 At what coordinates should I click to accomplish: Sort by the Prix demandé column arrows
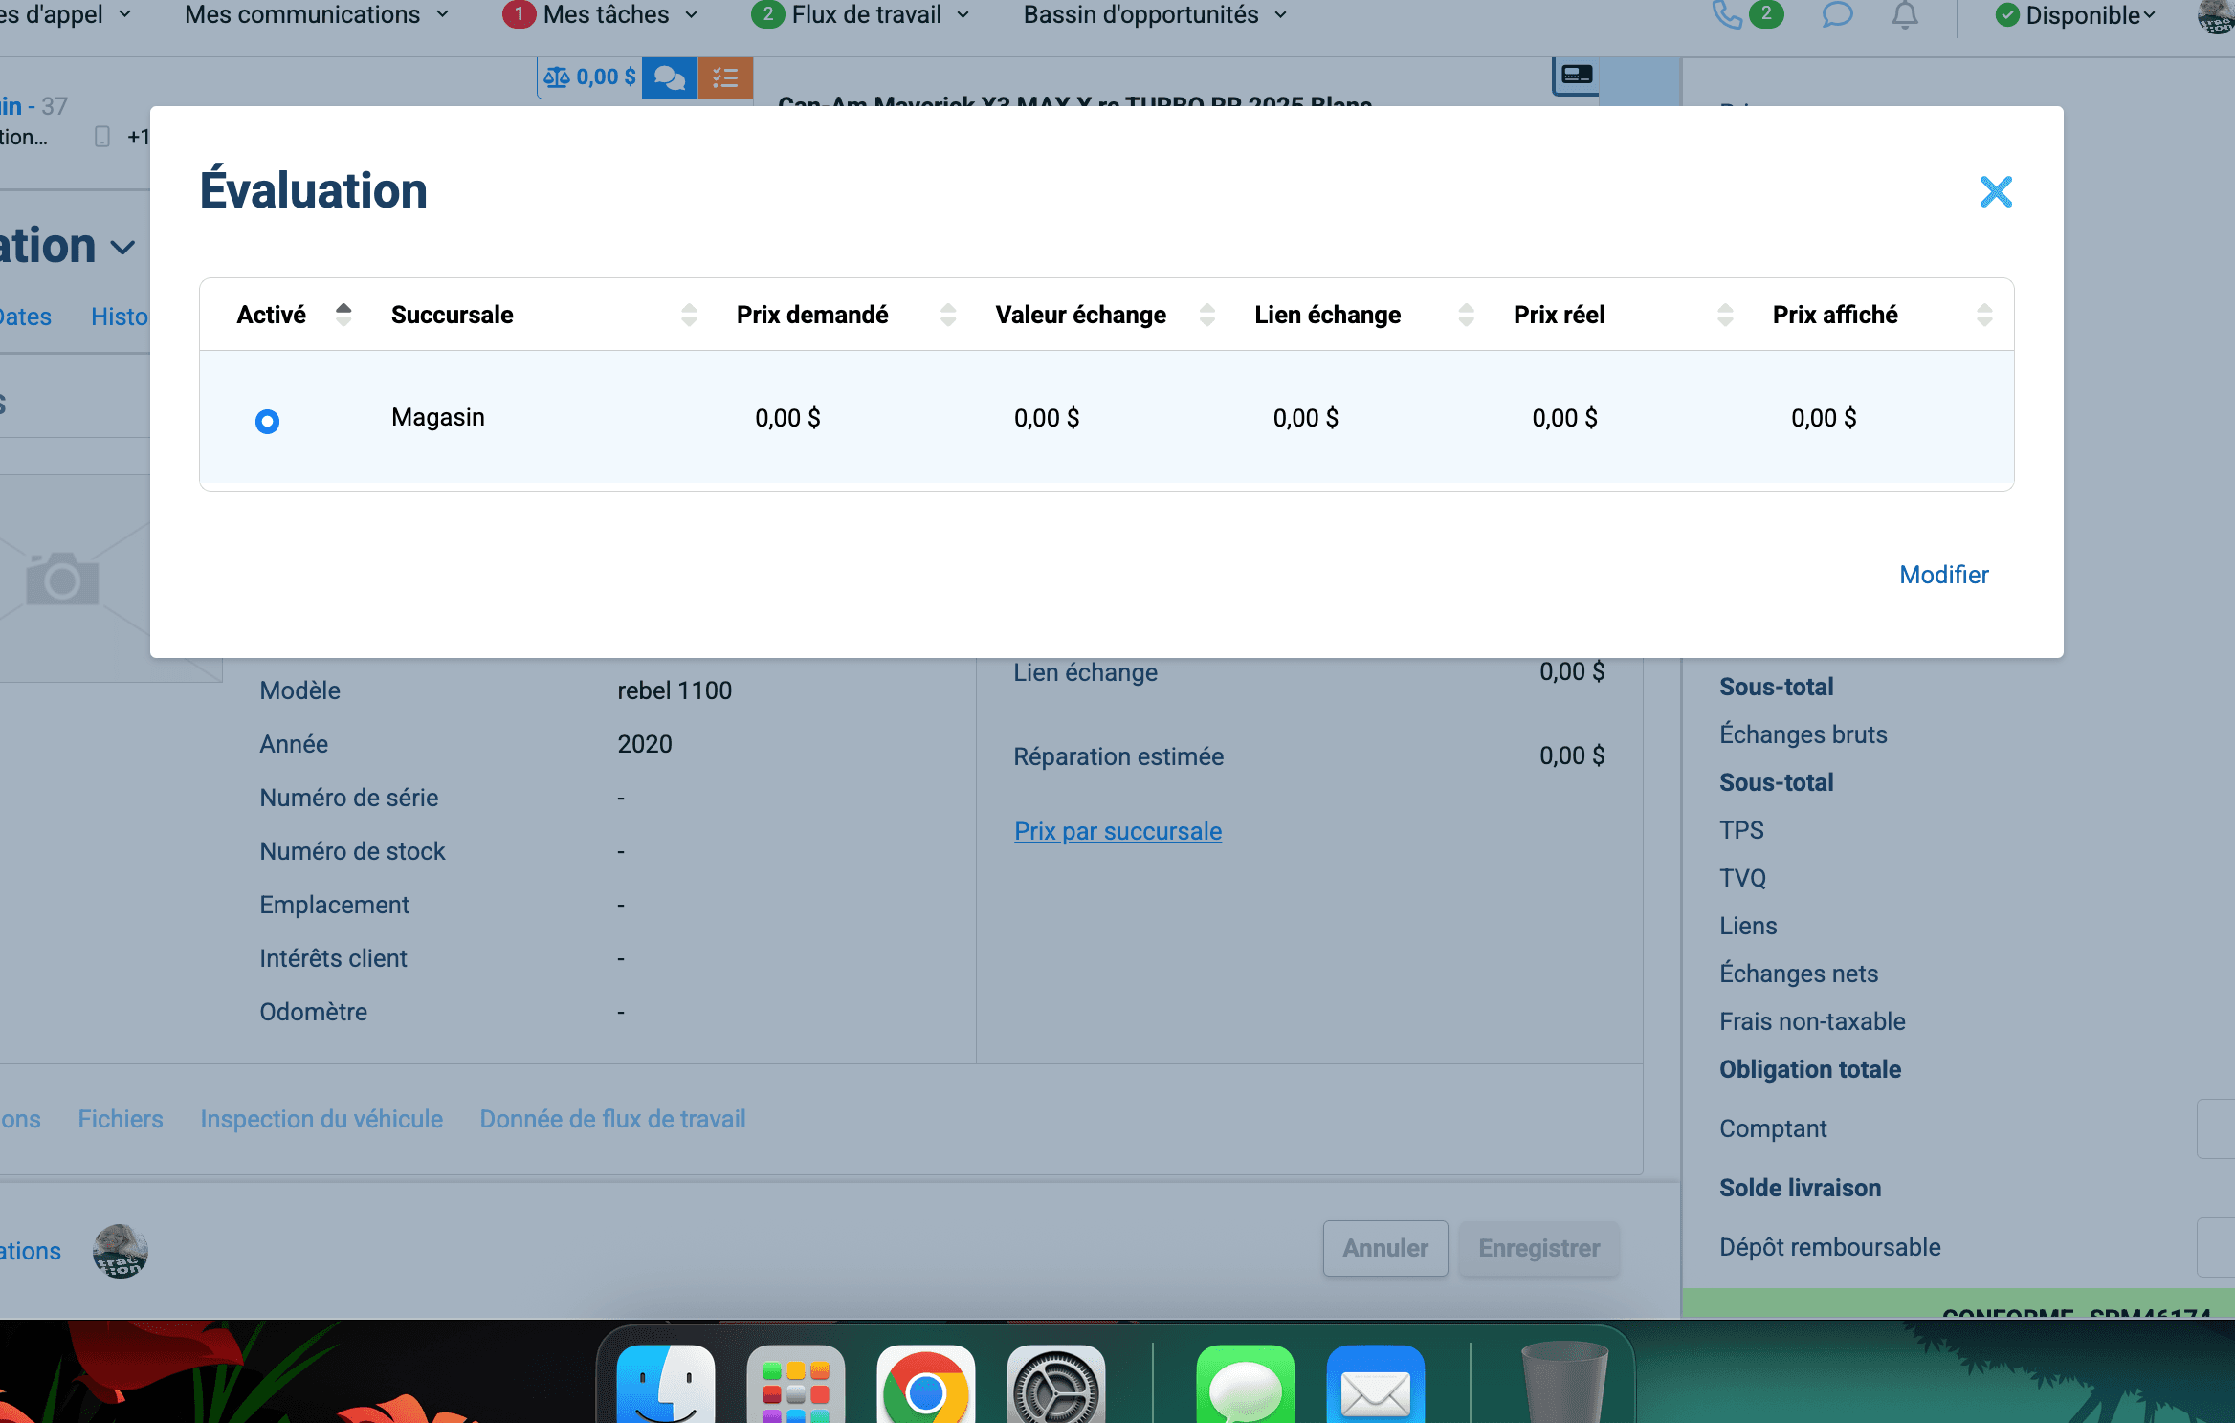948,315
